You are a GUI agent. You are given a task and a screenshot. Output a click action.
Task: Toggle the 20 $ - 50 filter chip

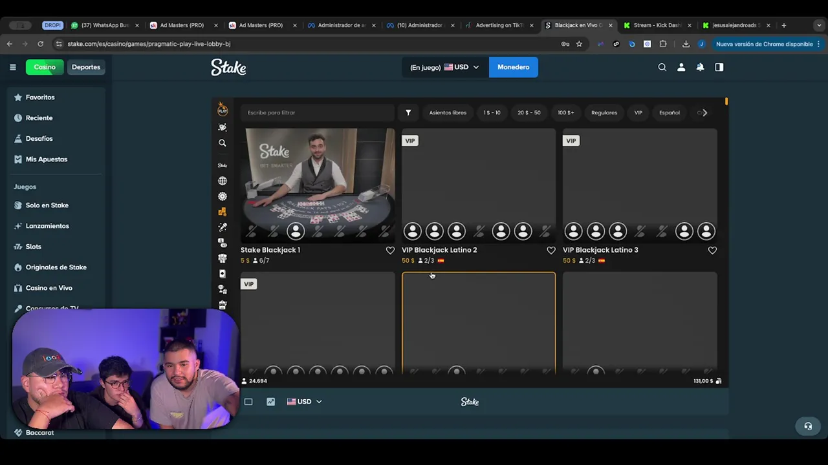coord(528,112)
